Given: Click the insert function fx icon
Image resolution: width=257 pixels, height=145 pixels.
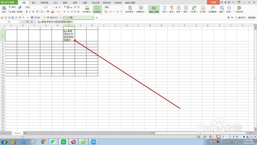Looking at the screenshot, I should (x=31, y=22).
